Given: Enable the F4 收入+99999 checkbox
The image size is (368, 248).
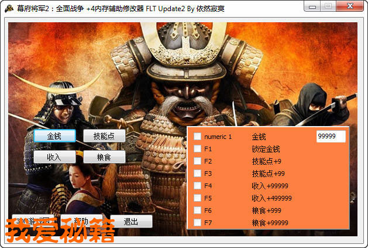Looking at the screenshot, I should (x=198, y=186).
